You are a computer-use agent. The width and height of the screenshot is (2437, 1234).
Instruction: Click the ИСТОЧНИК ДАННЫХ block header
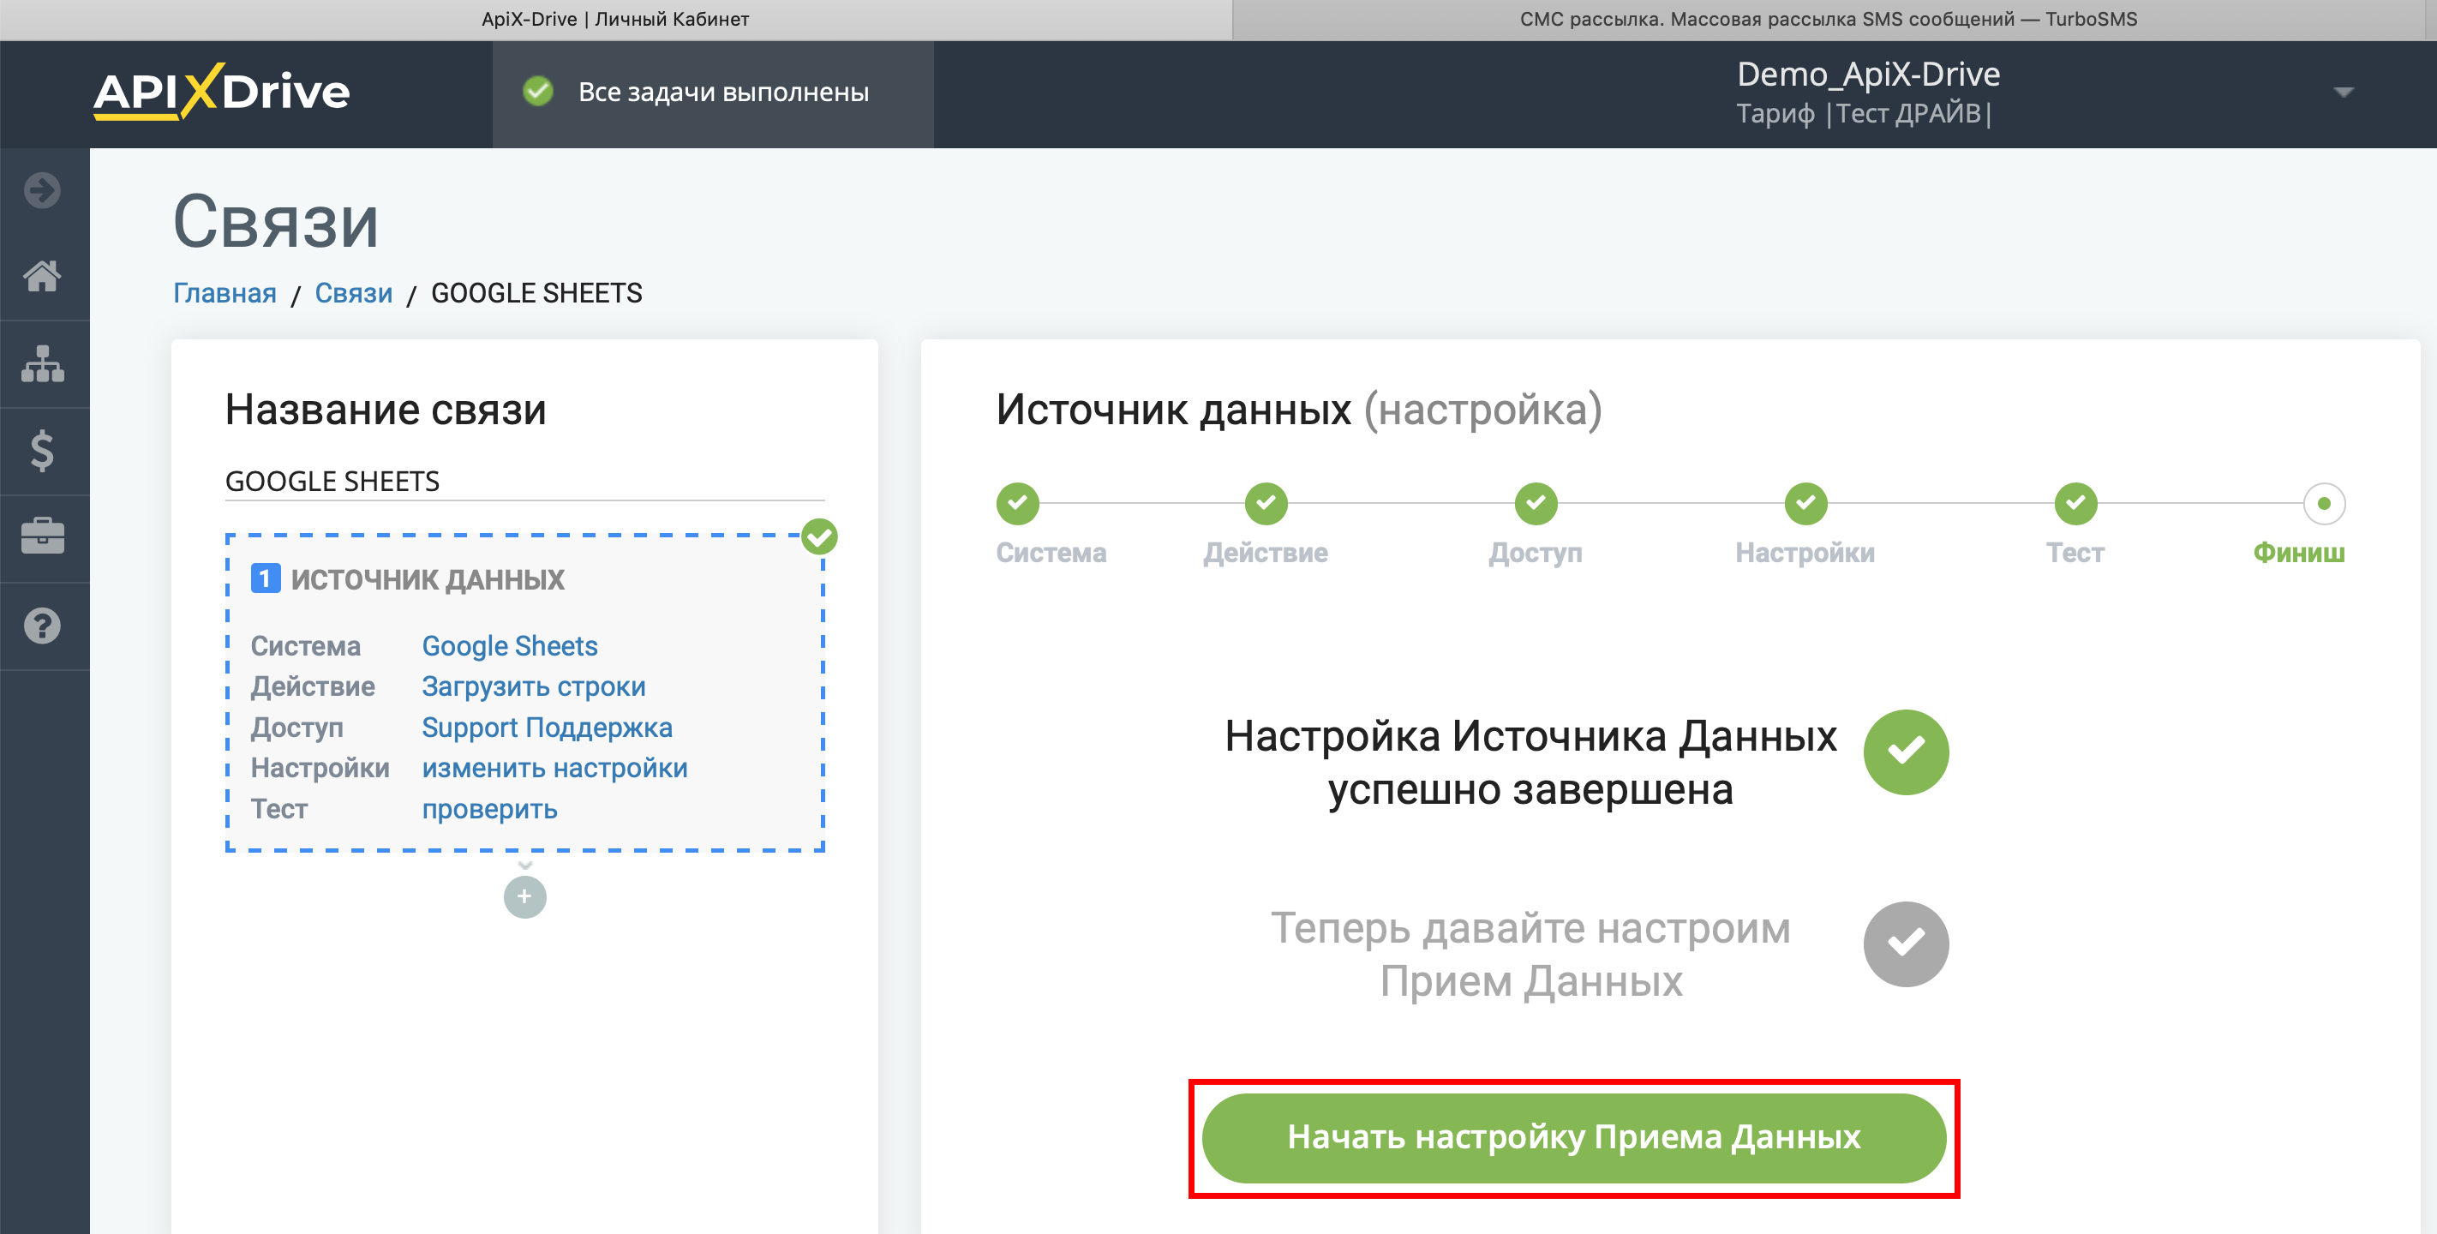point(427,578)
